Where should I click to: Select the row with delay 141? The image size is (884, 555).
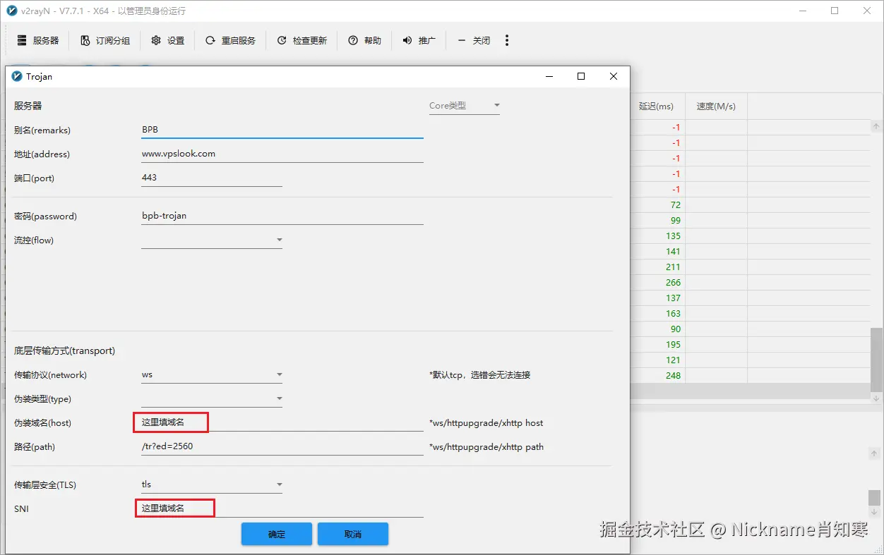tap(750, 252)
